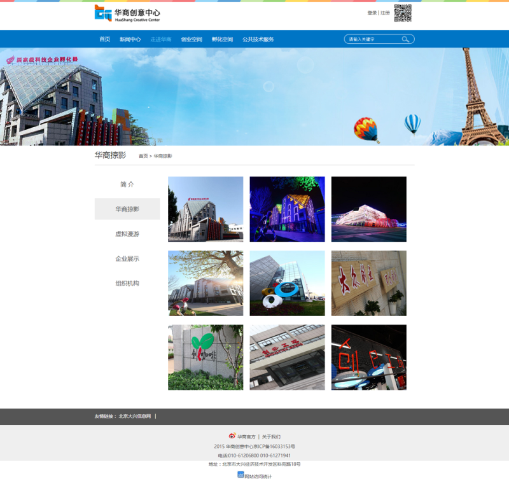Go to 创业空间 in the nav bar
The image size is (509, 486).
coord(192,39)
